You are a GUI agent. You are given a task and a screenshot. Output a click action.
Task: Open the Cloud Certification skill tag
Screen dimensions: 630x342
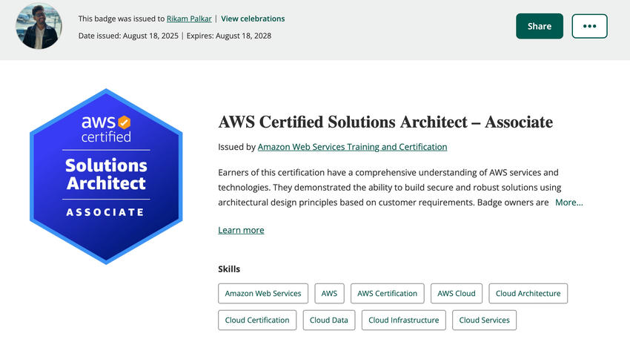[x=257, y=320]
